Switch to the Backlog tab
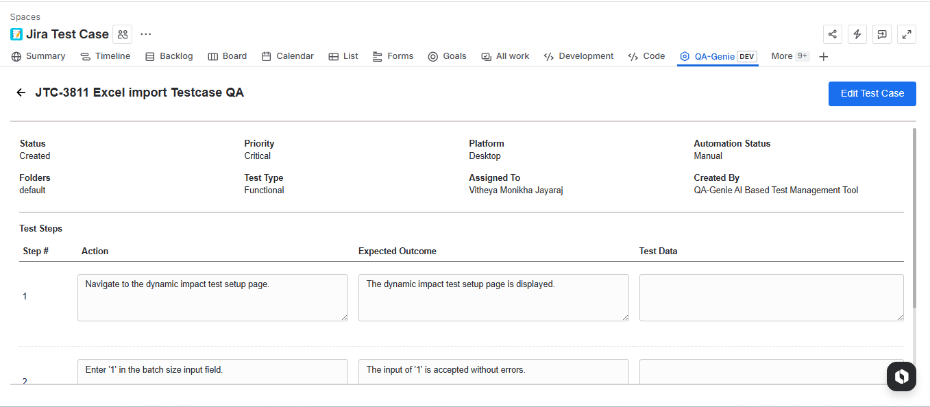 (x=169, y=56)
